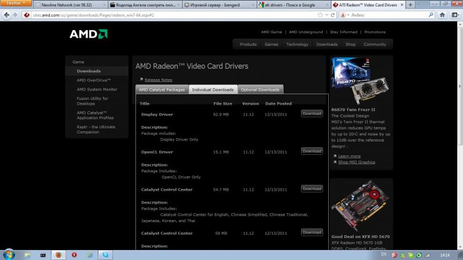
Task: Switch to the Игровой сервер Isengard tab
Action: pyautogui.click(x=219, y=5)
